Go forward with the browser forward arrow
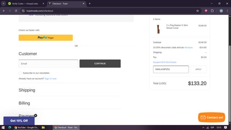 click(10, 11)
